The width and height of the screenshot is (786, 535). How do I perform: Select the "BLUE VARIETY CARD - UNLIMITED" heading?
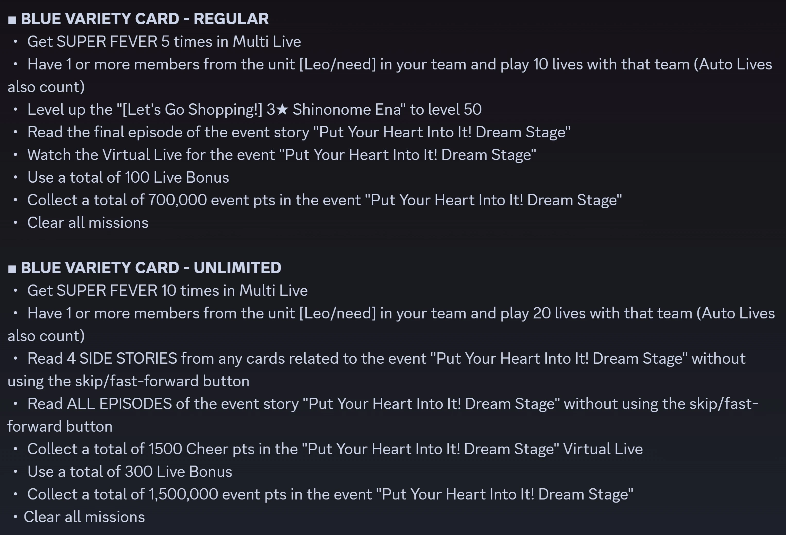[x=151, y=268]
